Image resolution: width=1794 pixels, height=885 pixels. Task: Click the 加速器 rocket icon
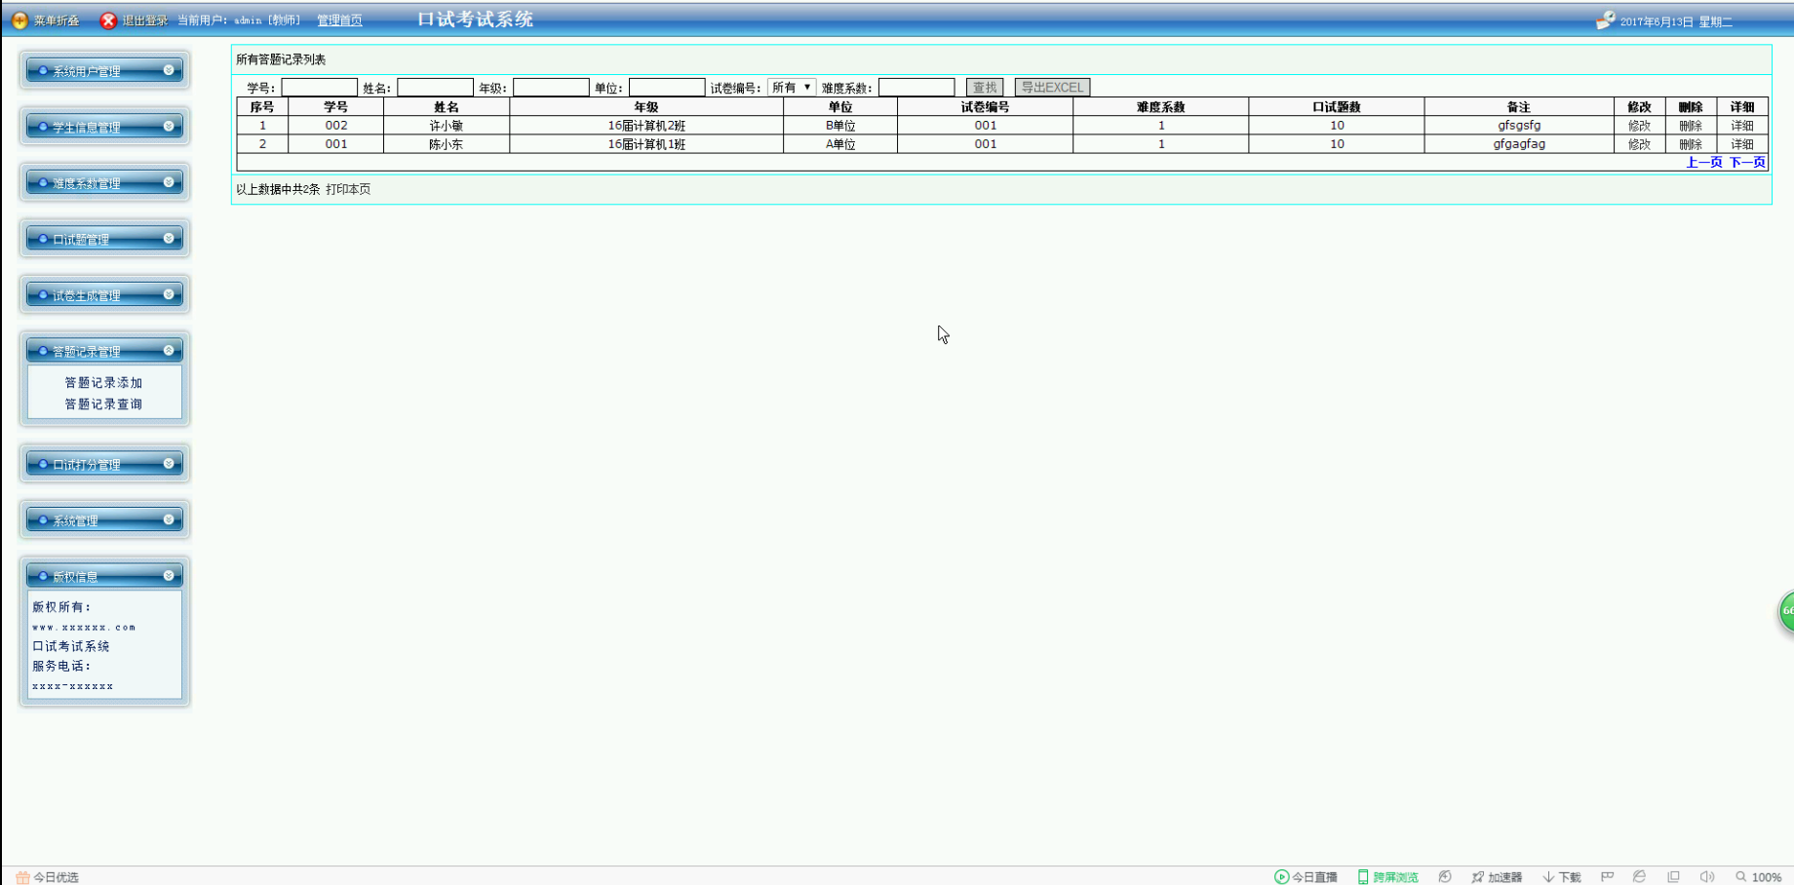pyautogui.click(x=1478, y=877)
